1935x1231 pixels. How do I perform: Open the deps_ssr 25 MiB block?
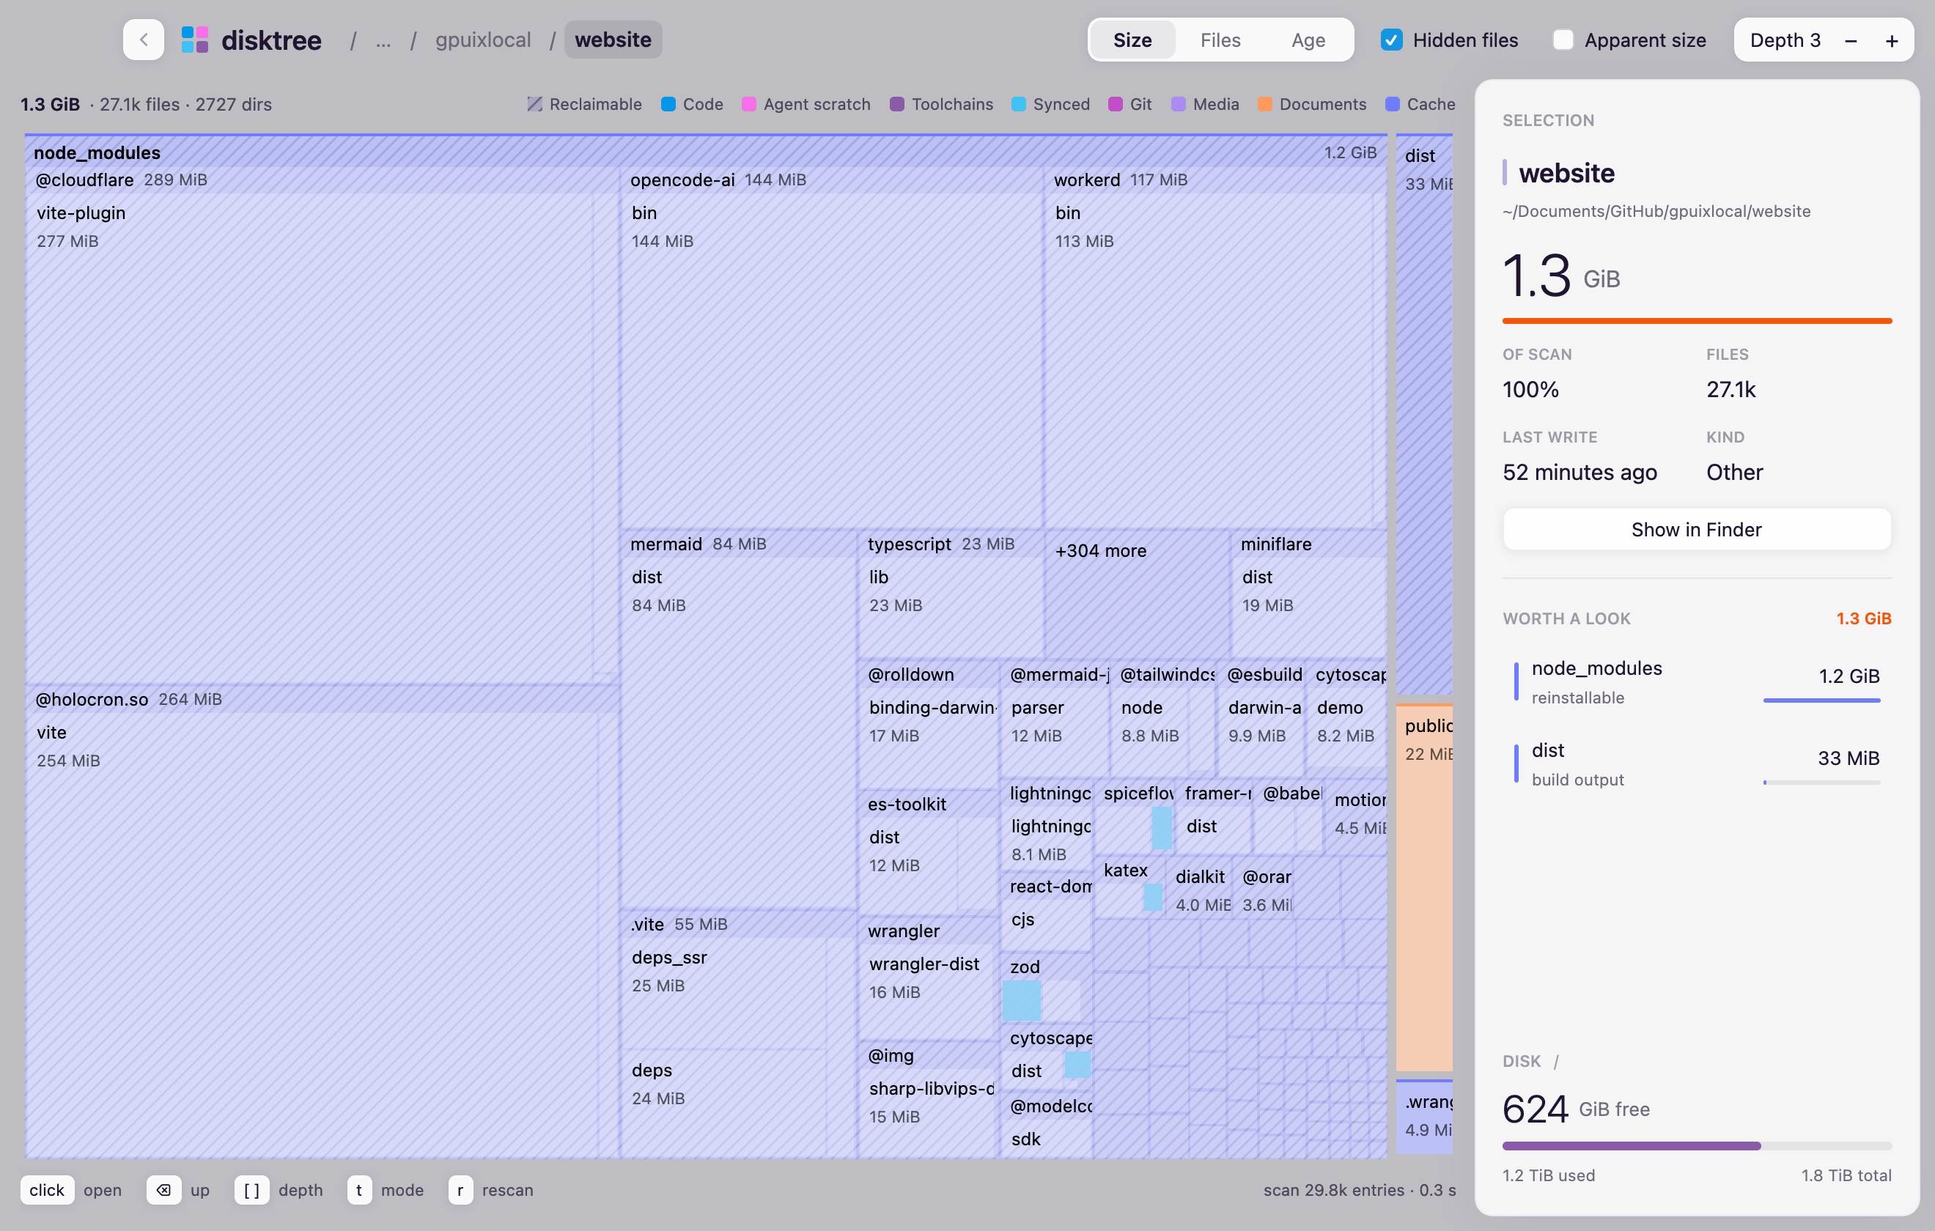coord(723,992)
